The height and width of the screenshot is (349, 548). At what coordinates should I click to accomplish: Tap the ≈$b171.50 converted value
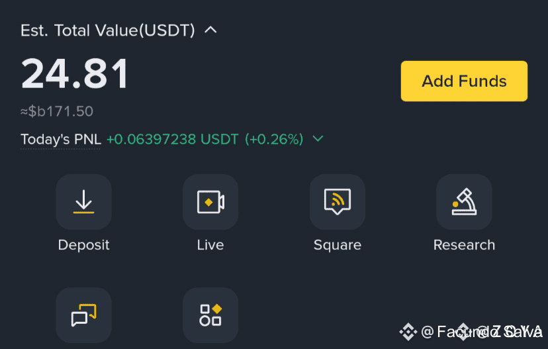(x=57, y=111)
